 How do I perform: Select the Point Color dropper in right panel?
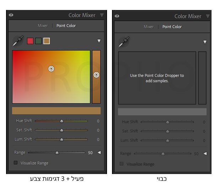pos(124,42)
